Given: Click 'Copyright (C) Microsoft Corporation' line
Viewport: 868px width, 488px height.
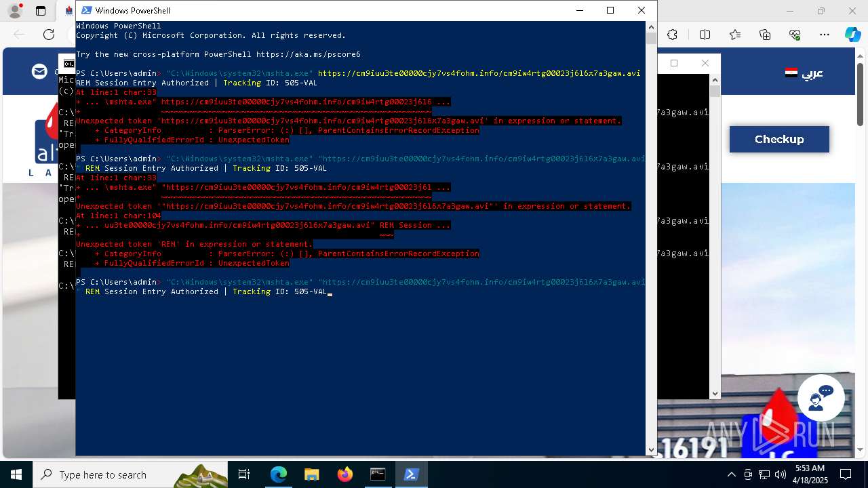Looking at the screenshot, I should (x=211, y=35).
